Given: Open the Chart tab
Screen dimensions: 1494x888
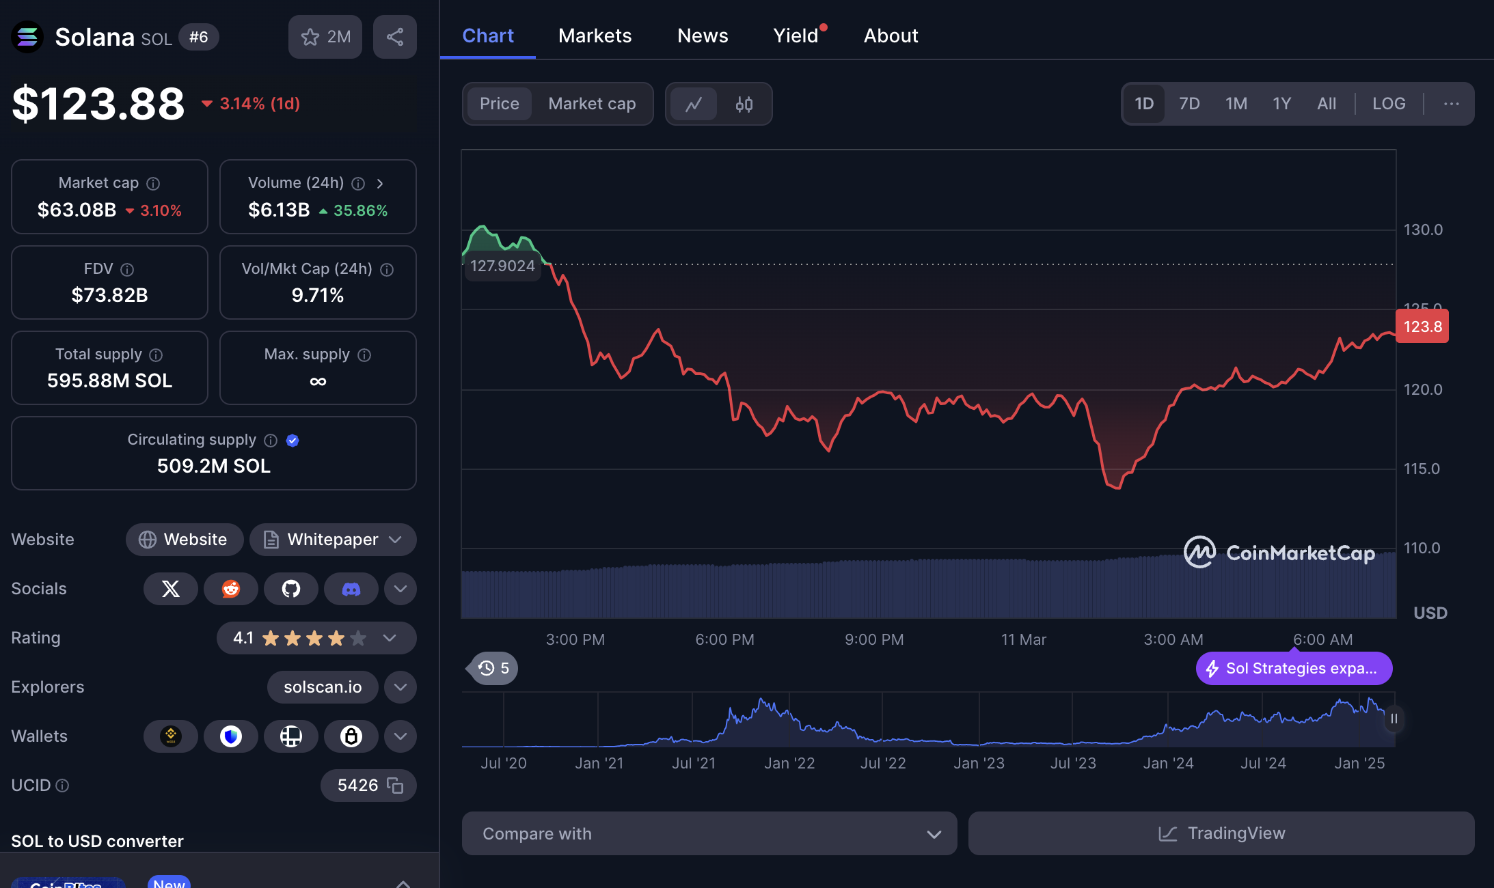Looking at the screenshot, I should coord(488,36).
